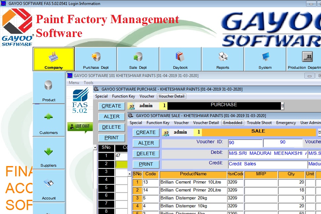Click the Credit Sales field

[x=268, y=164]
